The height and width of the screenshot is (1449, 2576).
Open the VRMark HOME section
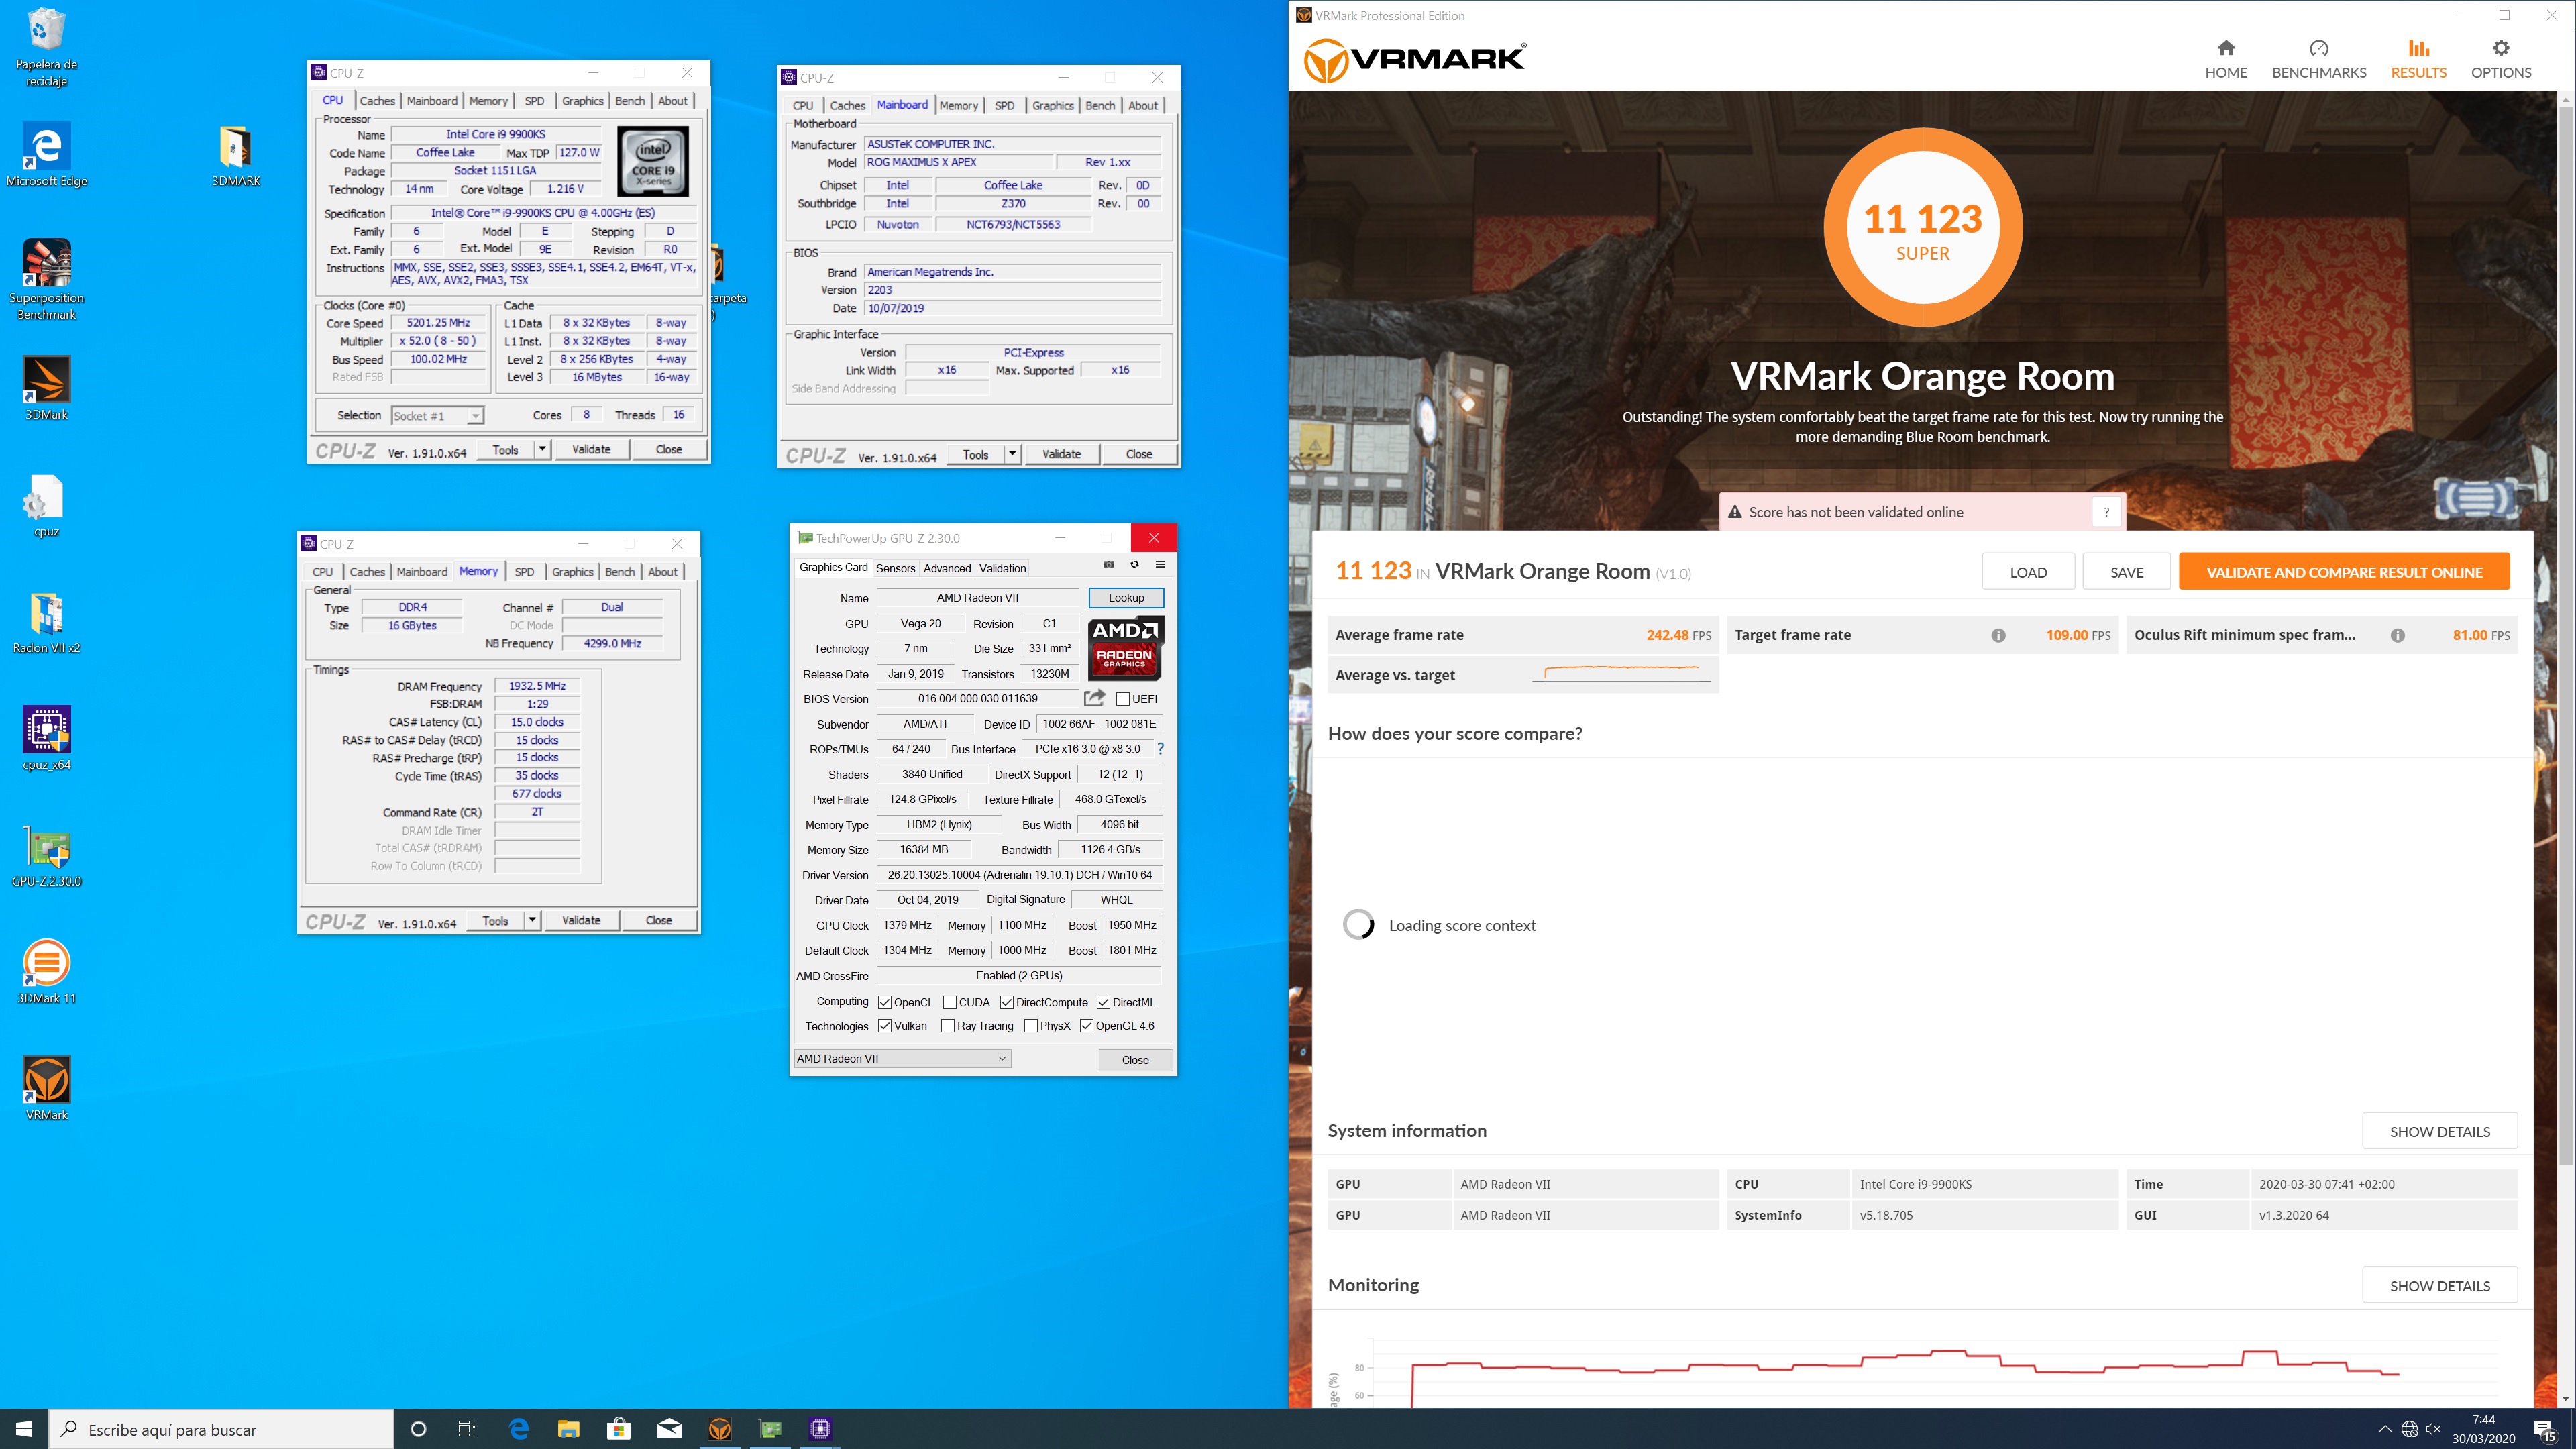tap(2225, 59)
